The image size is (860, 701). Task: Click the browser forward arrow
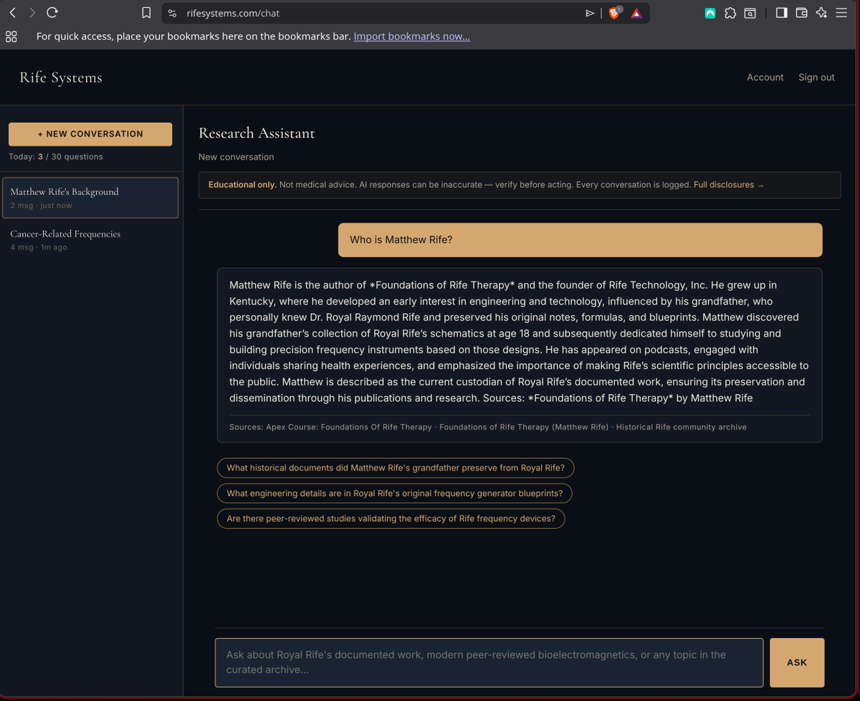32,13
